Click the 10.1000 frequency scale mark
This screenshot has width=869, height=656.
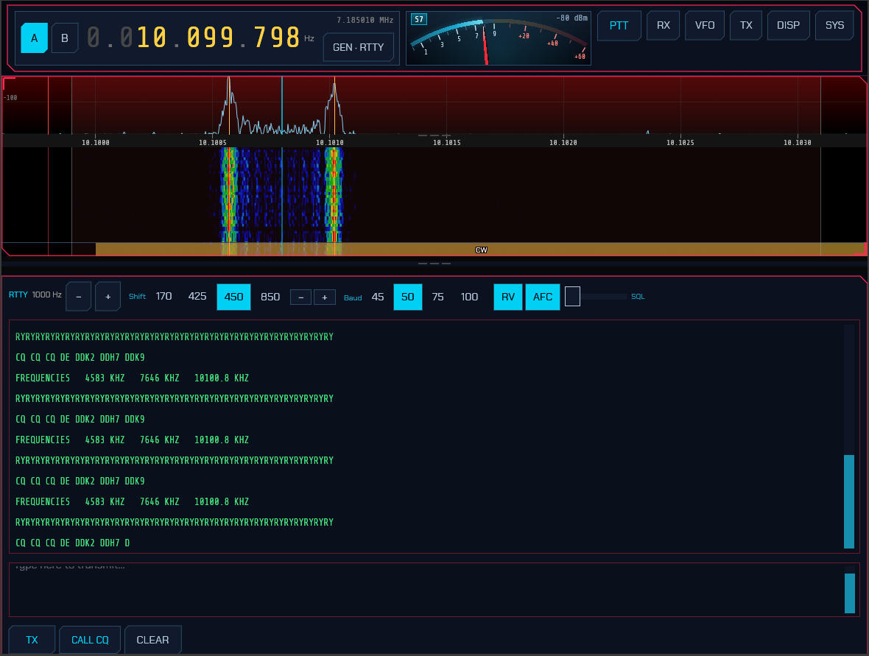pos(95,142)
